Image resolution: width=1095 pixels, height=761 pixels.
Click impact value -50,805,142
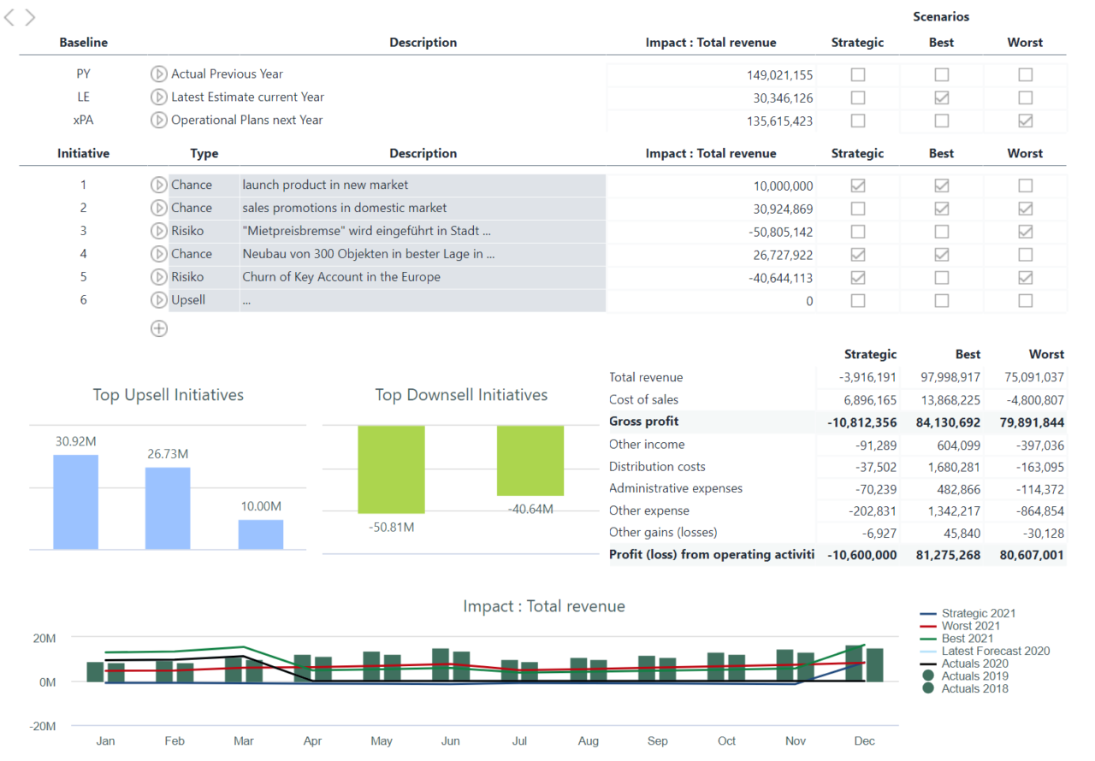[x=779, y=232]
